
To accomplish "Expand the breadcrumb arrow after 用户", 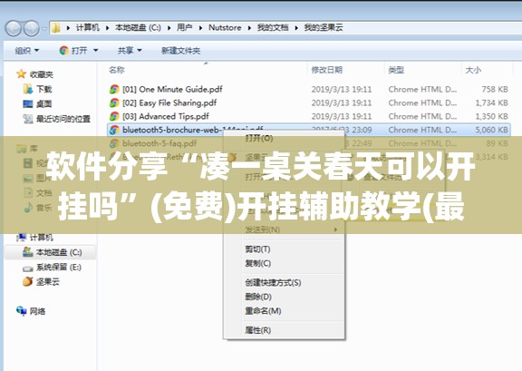I will [200, 28].
